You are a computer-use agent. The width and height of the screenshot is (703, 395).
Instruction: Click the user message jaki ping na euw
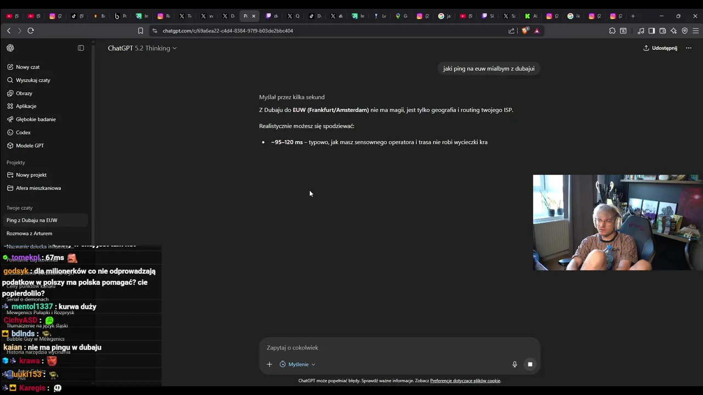(x=489, y=69)
